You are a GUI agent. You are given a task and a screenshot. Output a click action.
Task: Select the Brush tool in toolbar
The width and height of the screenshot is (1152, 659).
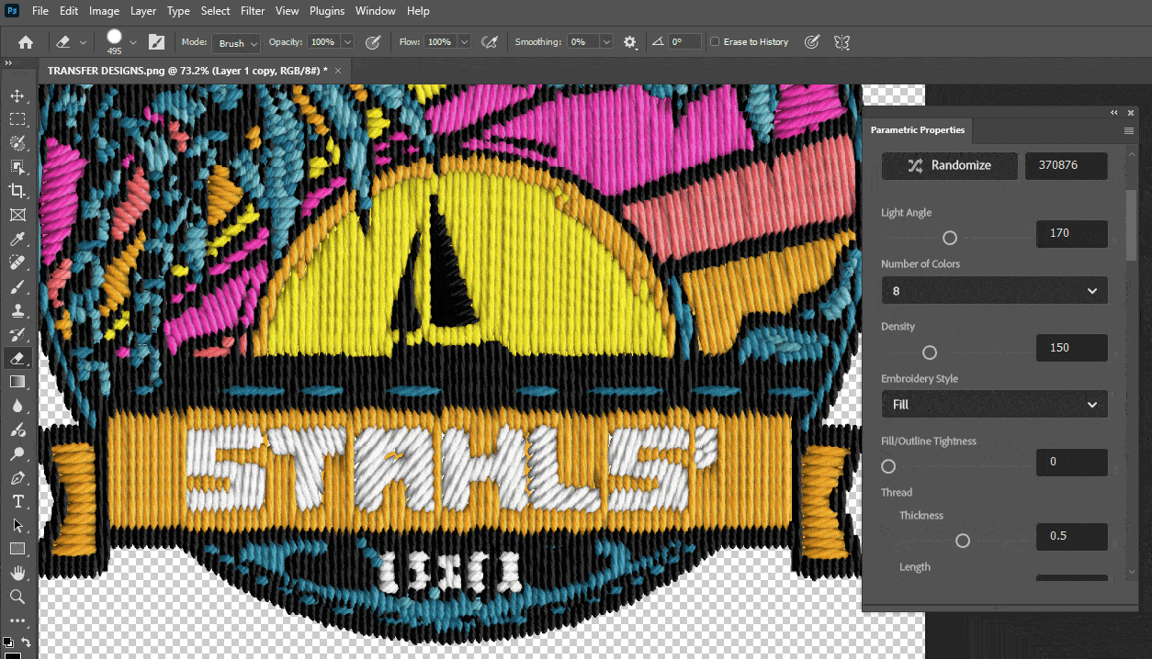(x=17, y=286)
